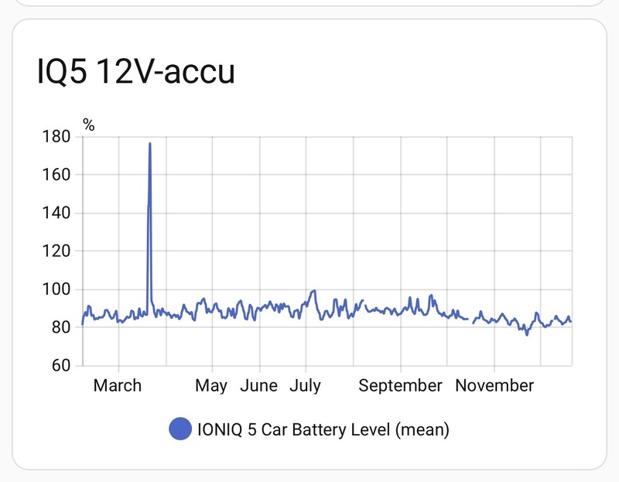Click the 140 value on the y-axis

point(59,213)
